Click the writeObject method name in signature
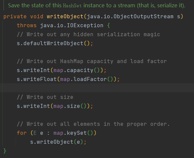The image size is (194, 158). (x=65, y=17)
